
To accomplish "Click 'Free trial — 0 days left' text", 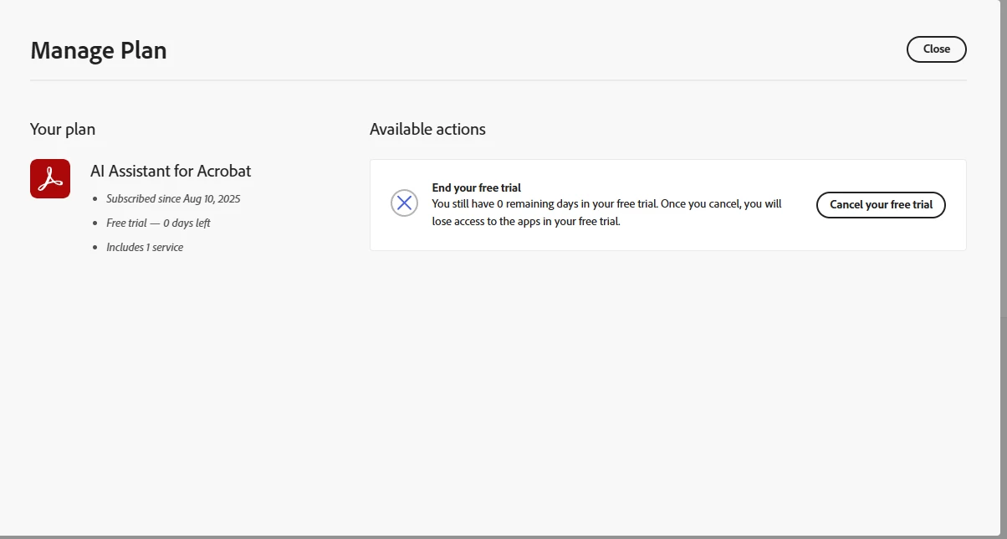I will 158,223.
